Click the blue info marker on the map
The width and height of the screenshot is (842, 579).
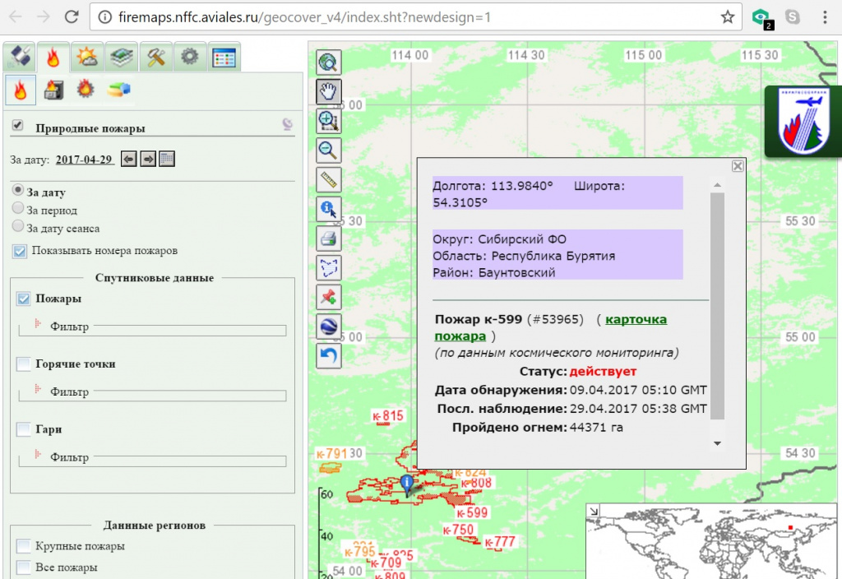click(407, 484)
